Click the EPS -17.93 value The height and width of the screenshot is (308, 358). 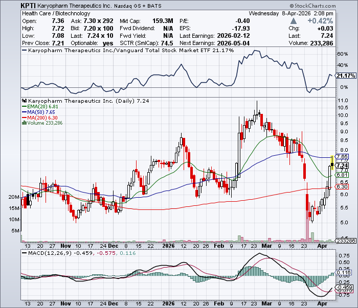coord(241,29)
